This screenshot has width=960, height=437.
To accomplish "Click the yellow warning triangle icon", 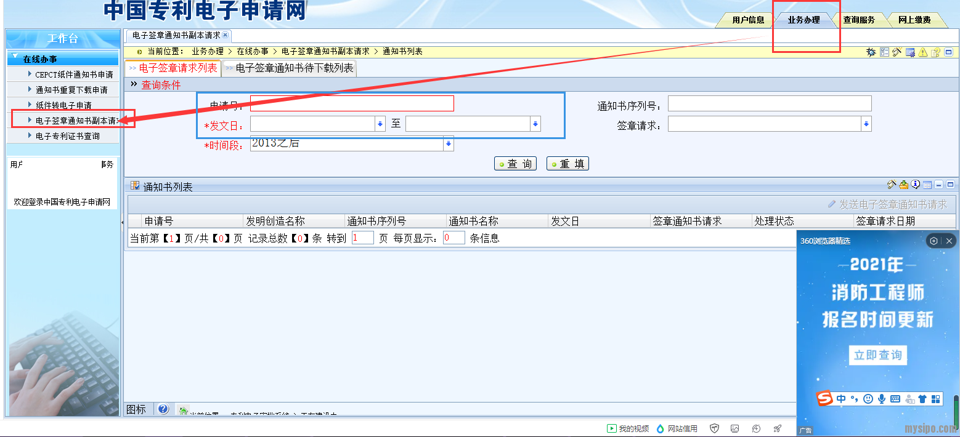I will [x=922, y=52].
